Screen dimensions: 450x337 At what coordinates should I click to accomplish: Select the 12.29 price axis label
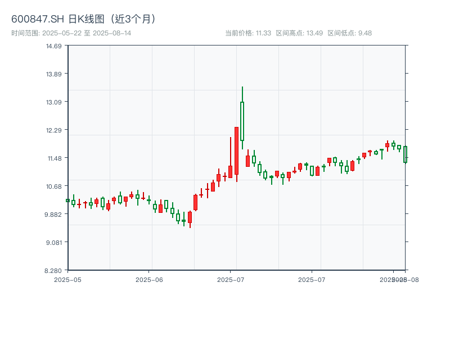click(54, 130)
